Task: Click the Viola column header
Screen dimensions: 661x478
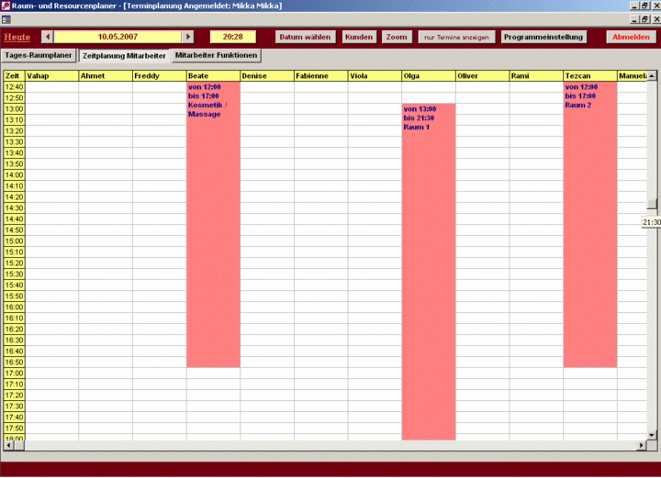Action: click(x=375, y=76)
